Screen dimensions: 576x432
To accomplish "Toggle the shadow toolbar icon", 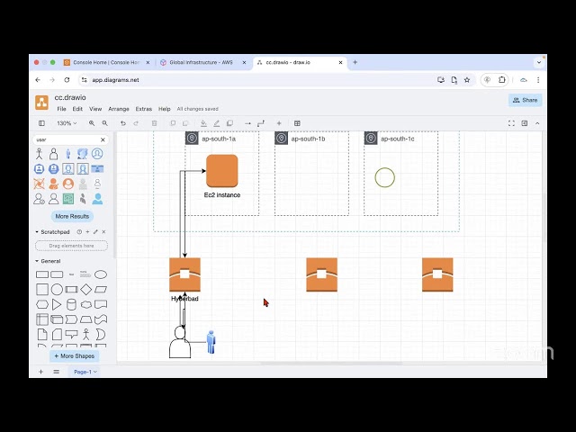I will (x=229, y=123).
